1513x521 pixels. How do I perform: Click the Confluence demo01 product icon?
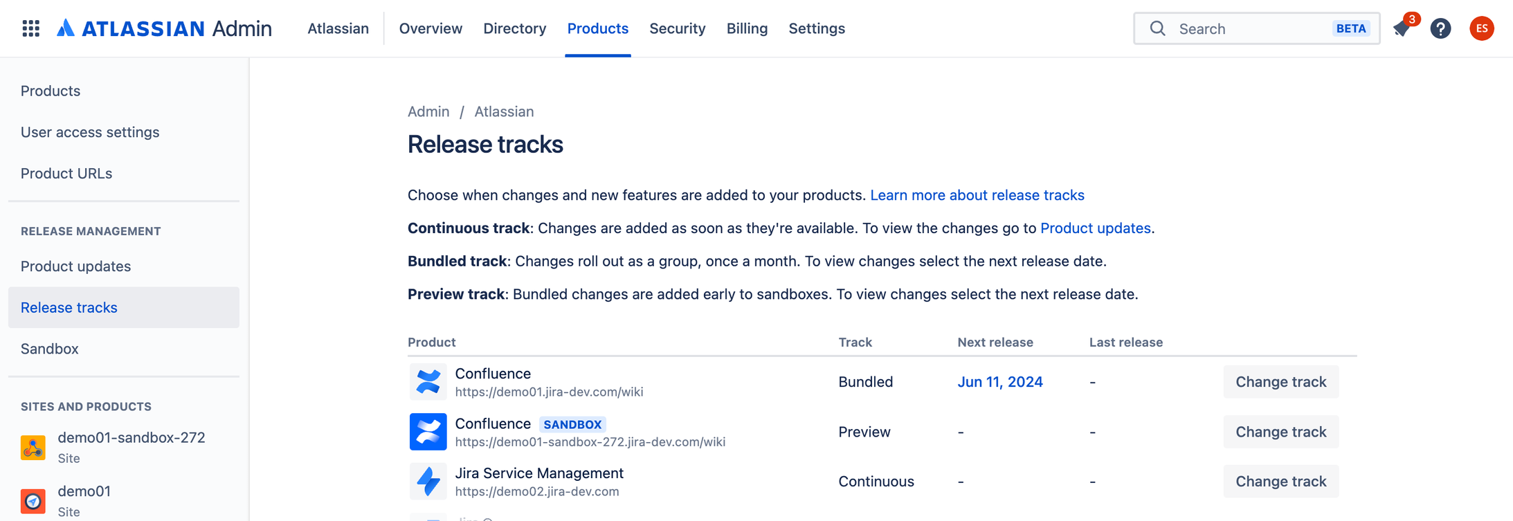[x=428, y=382]
